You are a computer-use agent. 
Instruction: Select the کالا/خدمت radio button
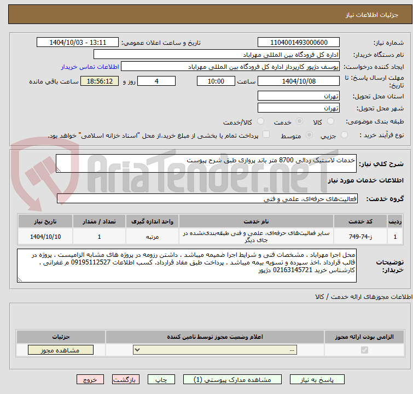pos(260,121)
